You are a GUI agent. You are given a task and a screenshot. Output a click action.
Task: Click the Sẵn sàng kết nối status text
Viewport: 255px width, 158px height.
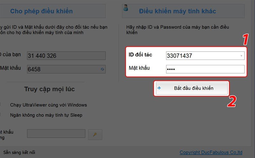pos(19,152)
